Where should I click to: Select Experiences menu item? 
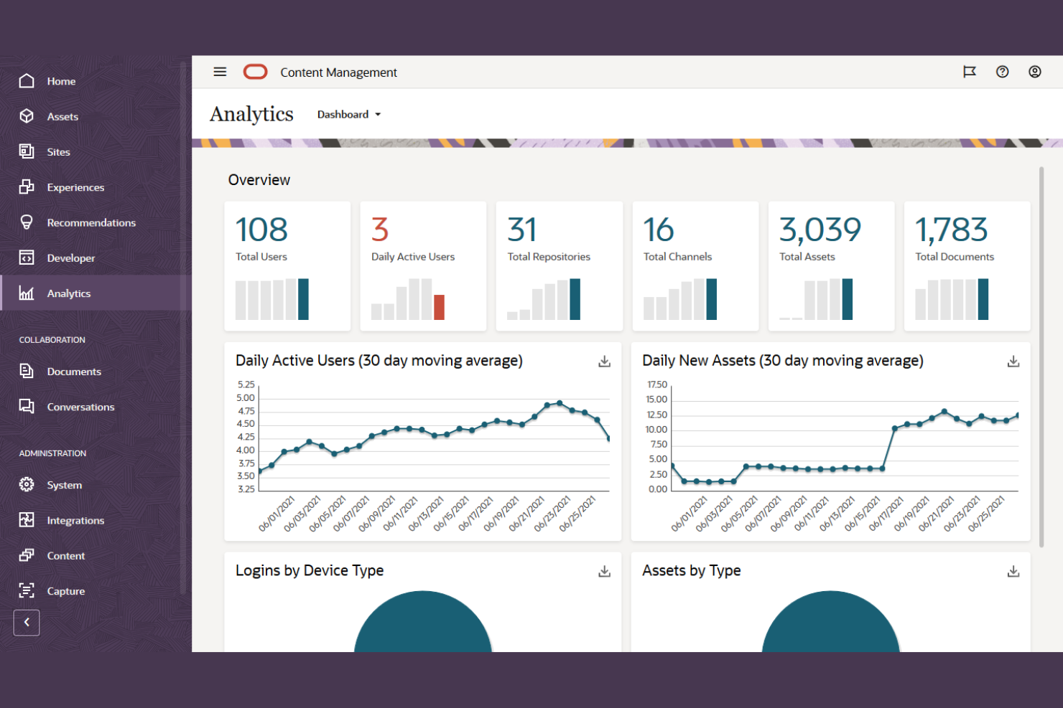click(x=75, y=187)
